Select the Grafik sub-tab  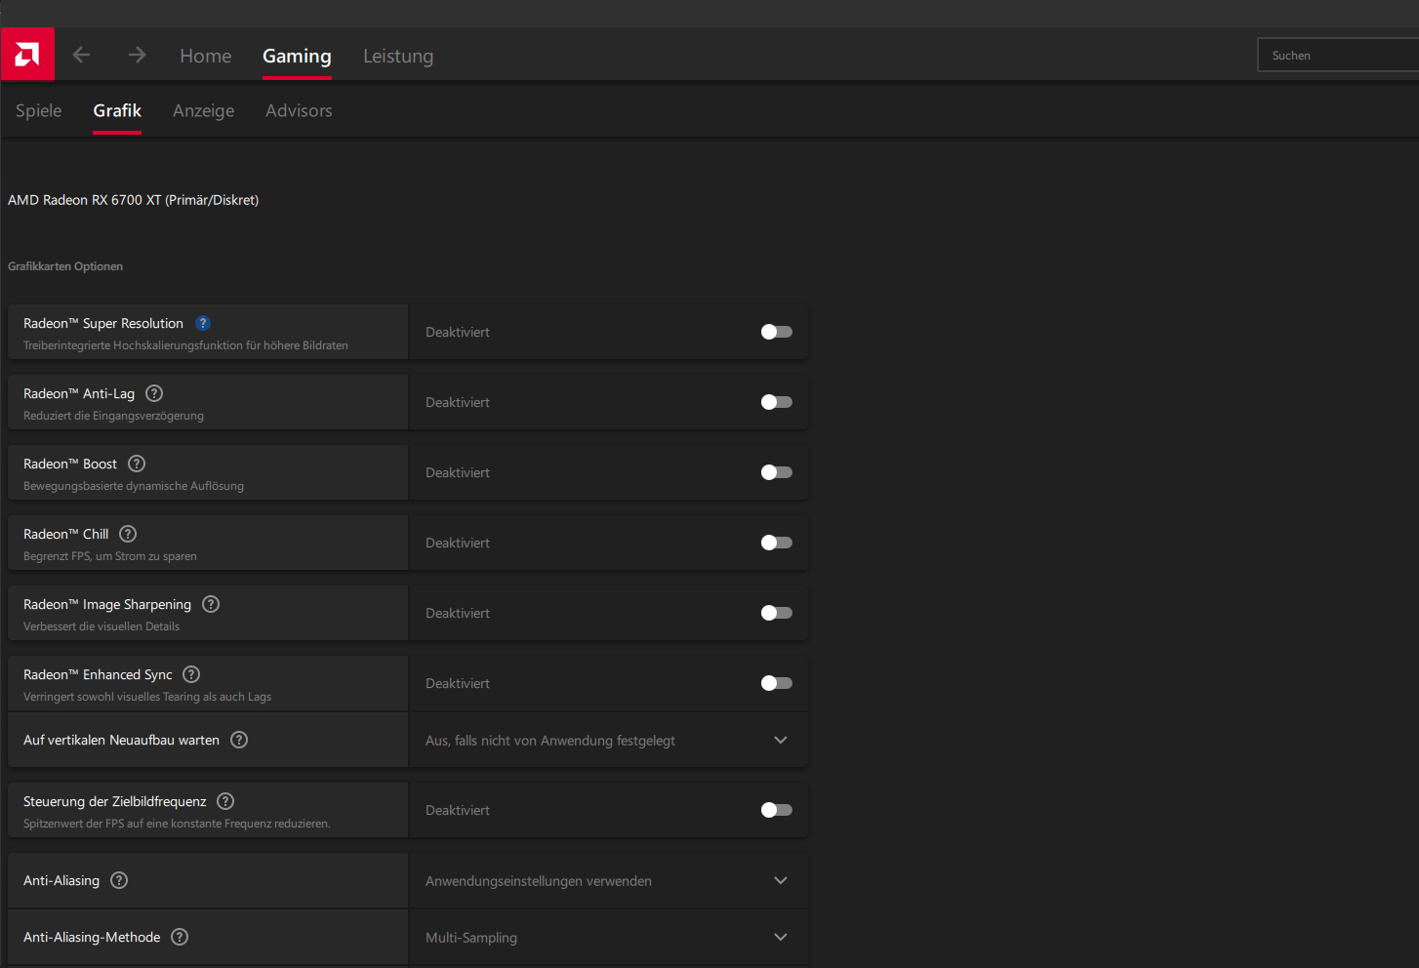117,110
